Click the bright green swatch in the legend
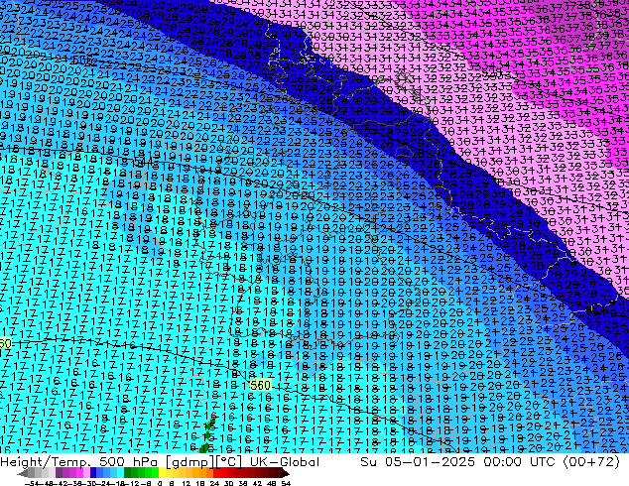 [x=155, y=472]
